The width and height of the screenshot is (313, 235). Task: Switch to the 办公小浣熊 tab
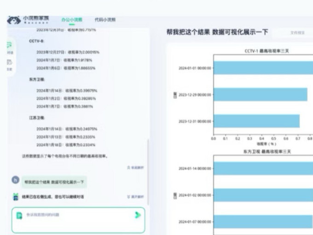pos(72,19)
